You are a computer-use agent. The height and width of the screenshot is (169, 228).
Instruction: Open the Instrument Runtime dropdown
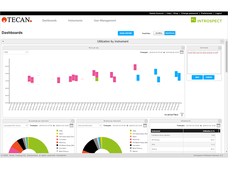[x=89, y=126]
